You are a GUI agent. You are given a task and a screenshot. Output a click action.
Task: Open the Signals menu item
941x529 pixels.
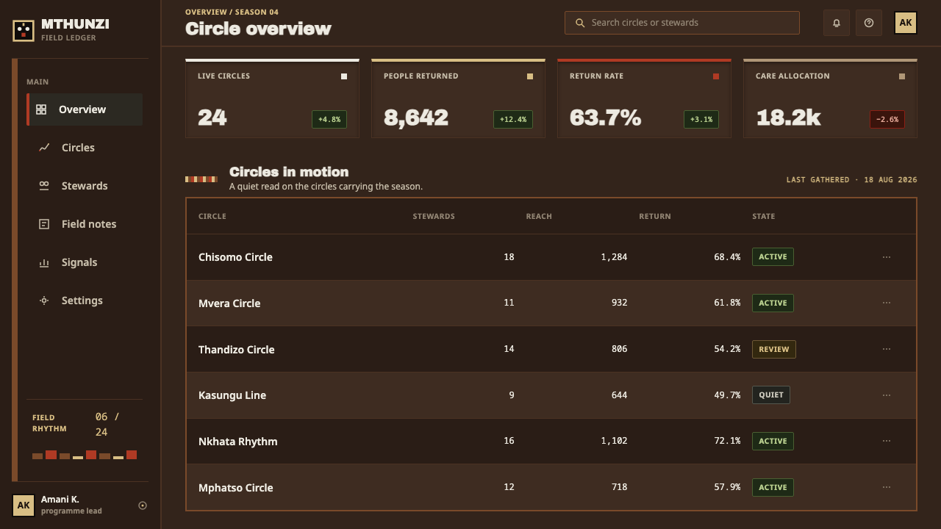click(85, 262)
